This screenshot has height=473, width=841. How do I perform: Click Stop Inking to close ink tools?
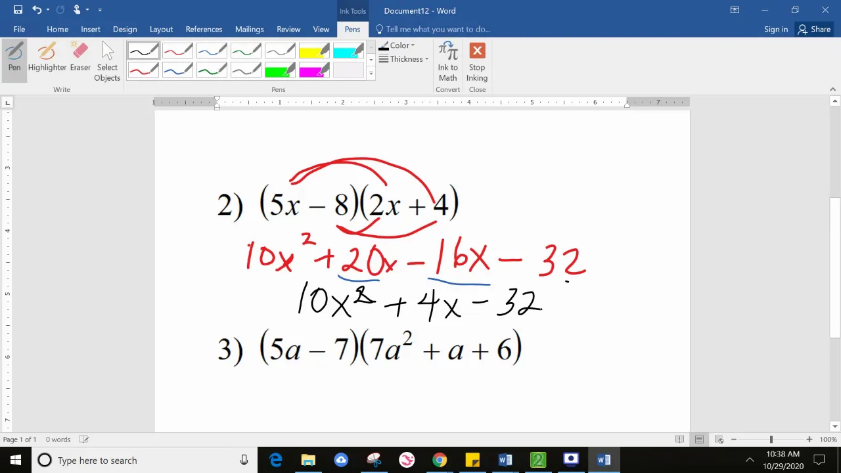pos(477,62)
